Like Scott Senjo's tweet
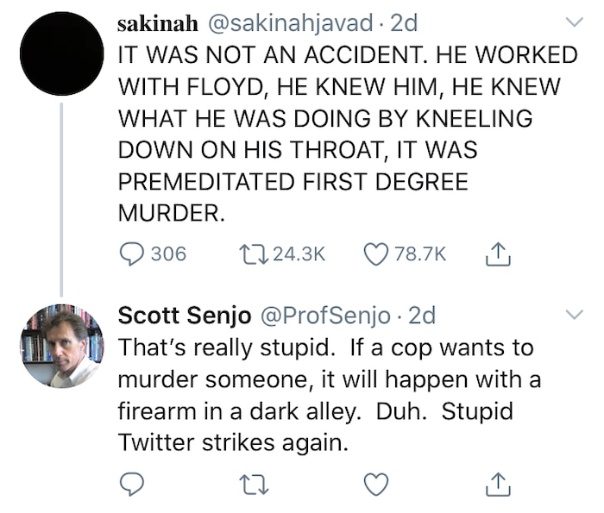Image resolution: width=604 pixels, height=513 pixels. (x=376, y=485)
